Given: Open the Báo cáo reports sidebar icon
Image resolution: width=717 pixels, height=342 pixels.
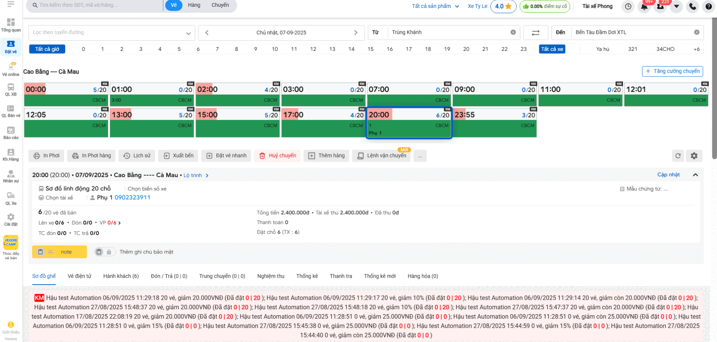Looking at the screenshot, I should pyautogui.click(x=11, y=133).
